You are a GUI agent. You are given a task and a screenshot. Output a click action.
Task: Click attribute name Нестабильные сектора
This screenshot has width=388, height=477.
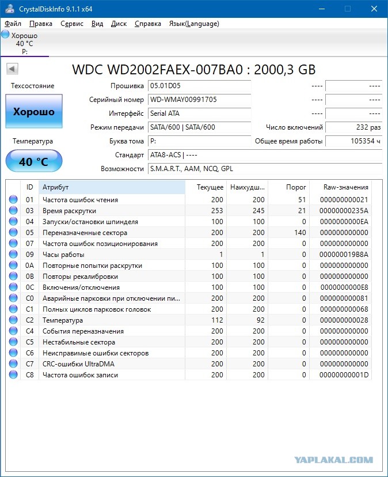pyautogui.click(x=79, y=342)
